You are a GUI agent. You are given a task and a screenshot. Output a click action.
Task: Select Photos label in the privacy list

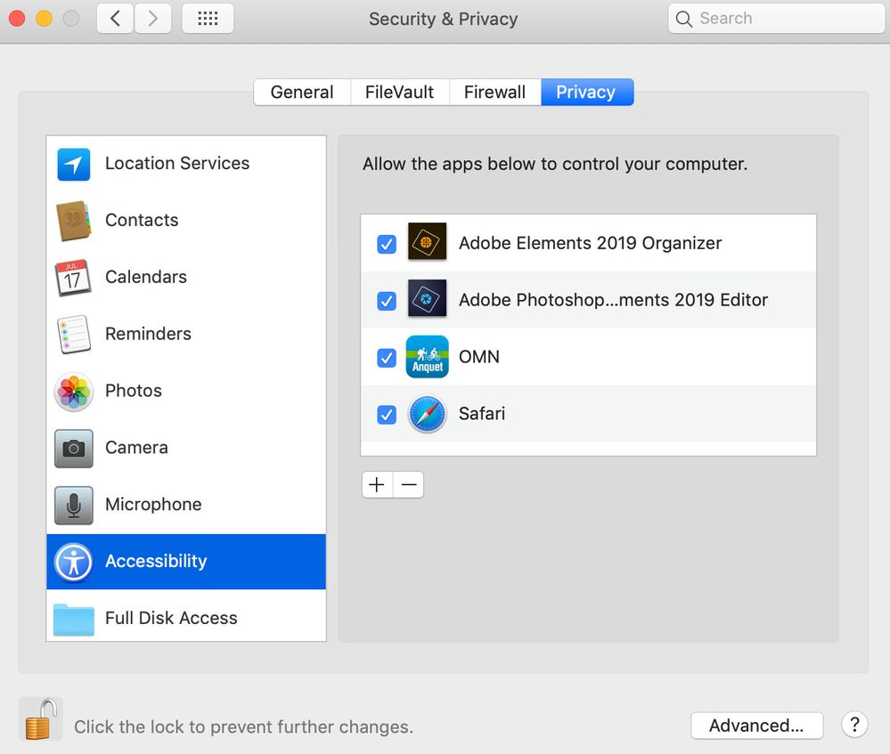134,390
